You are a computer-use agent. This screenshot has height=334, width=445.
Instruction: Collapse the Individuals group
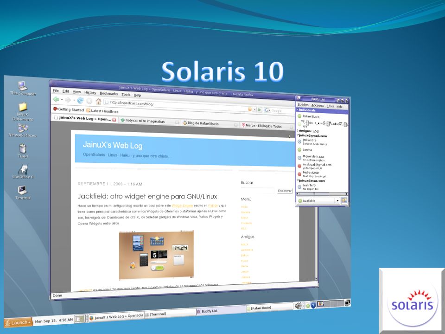click(x=298, y=109)
